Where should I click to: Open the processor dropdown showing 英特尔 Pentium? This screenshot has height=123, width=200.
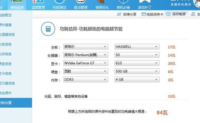pyautogui.click(x=86, y=55)
